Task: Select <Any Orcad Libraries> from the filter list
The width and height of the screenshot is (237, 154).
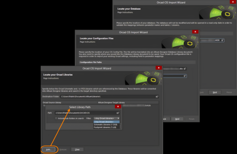Action: pyautogui.click(x=107, y=122)
